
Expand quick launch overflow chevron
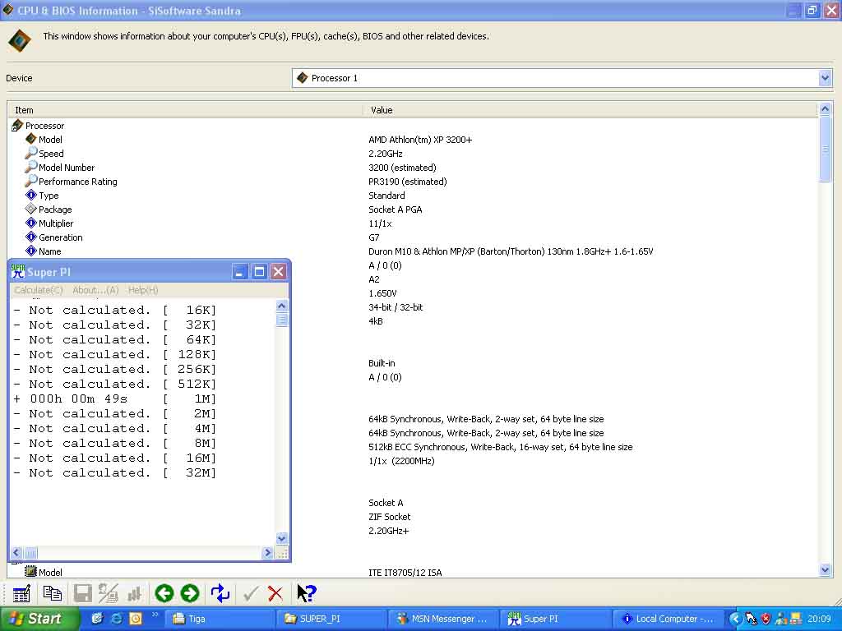coord(155,615)
